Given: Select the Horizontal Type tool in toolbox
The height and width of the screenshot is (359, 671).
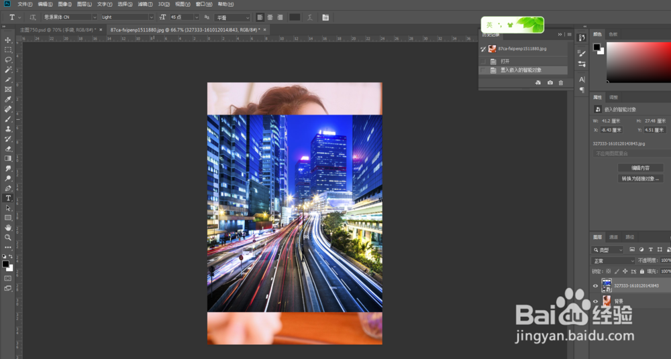Looking at the screenshot, I should click(x=7, y=198).
